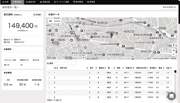The height and width of the screenshot is (103, 180).
Task: Sort table by 築年 column arrow
Action: (96, 68)
